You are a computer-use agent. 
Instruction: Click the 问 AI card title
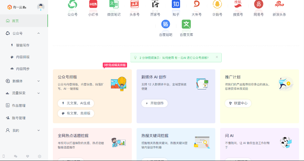(229, 135)
